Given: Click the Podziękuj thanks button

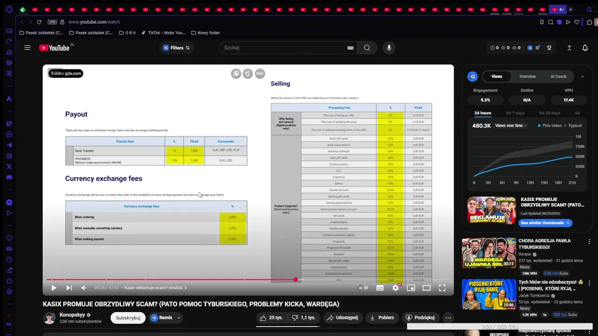Looking at the screenshot, I should tap(420, 318).
